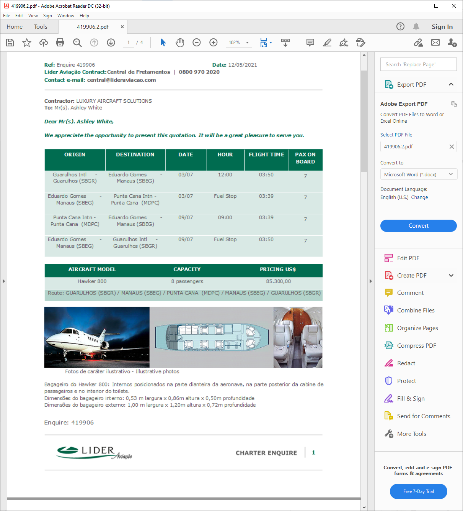
Task: Click the read mode scrolling icon
Action: [285, 43]
